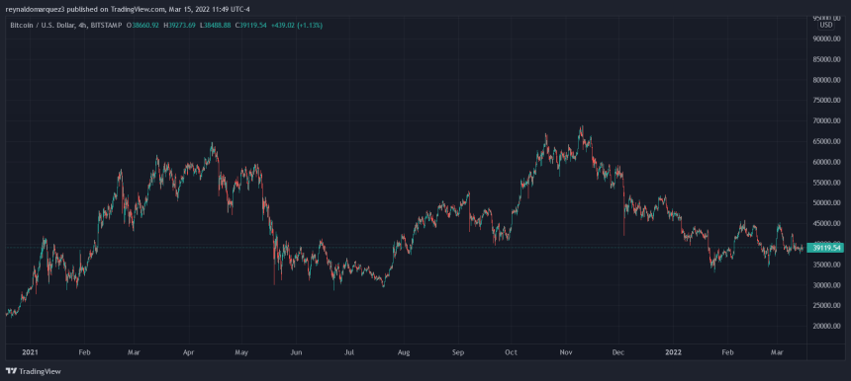Click the 20000.00 price axis label
The height and width of the screenshot is (381, 851).
[825, 327]
